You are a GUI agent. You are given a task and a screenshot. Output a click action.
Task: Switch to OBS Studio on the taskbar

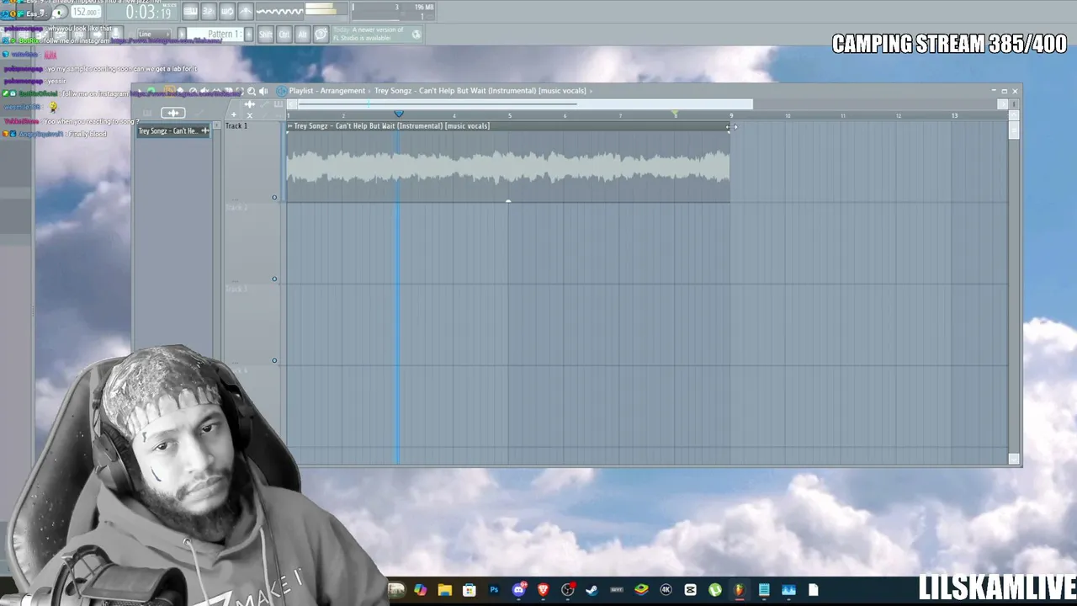click(x=568, y=590)
